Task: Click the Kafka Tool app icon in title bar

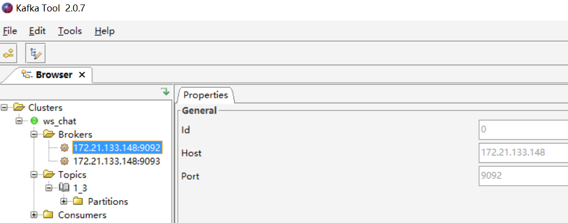Action: click(7, 8)
